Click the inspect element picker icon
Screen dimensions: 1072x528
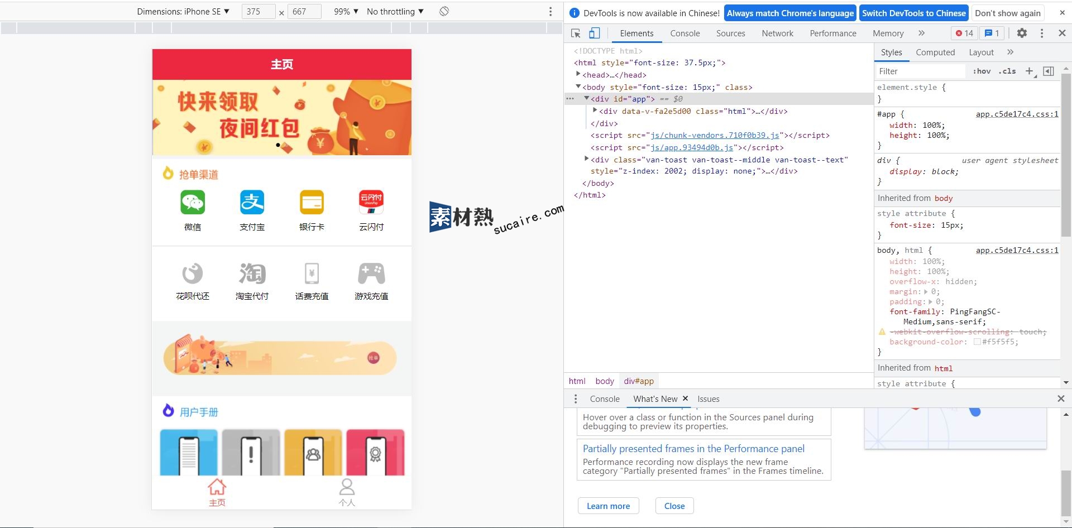(x=576, y=33)
